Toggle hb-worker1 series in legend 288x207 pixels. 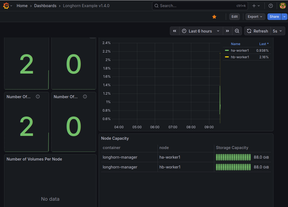(x=240, y=57)
